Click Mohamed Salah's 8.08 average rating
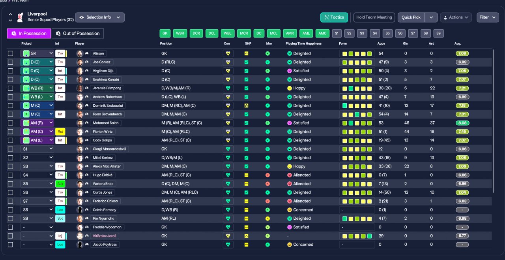Image resolution: width=505 pixels, height=260 pixels. pos(462,123)
